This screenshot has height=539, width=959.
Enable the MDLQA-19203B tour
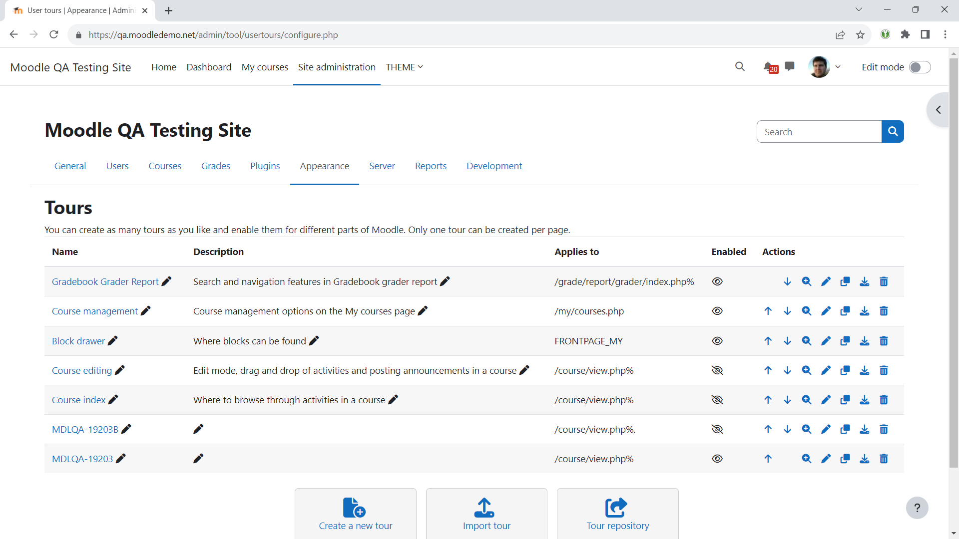[x=717, y=429]
